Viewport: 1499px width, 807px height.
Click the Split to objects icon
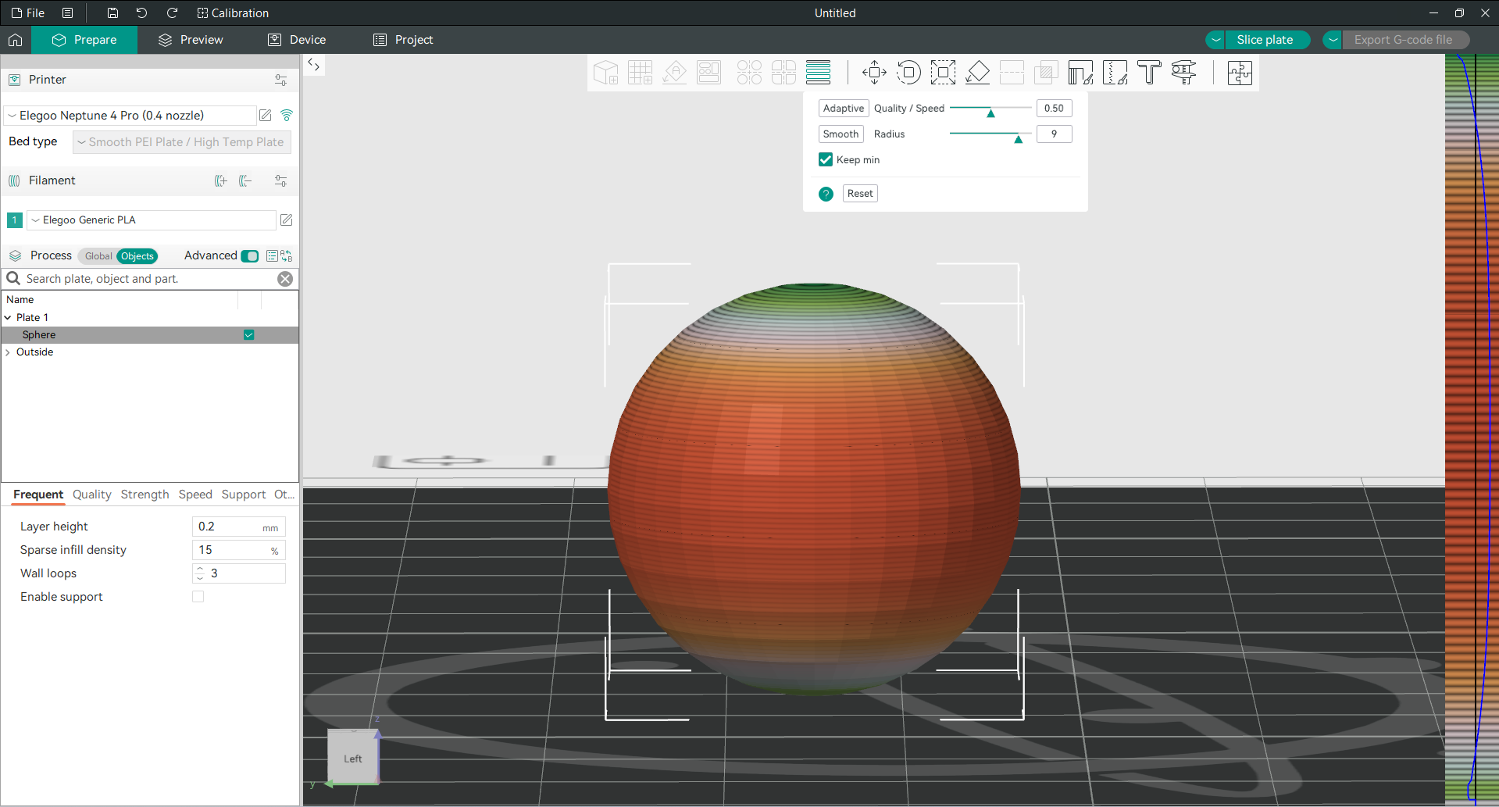[749, 73]
